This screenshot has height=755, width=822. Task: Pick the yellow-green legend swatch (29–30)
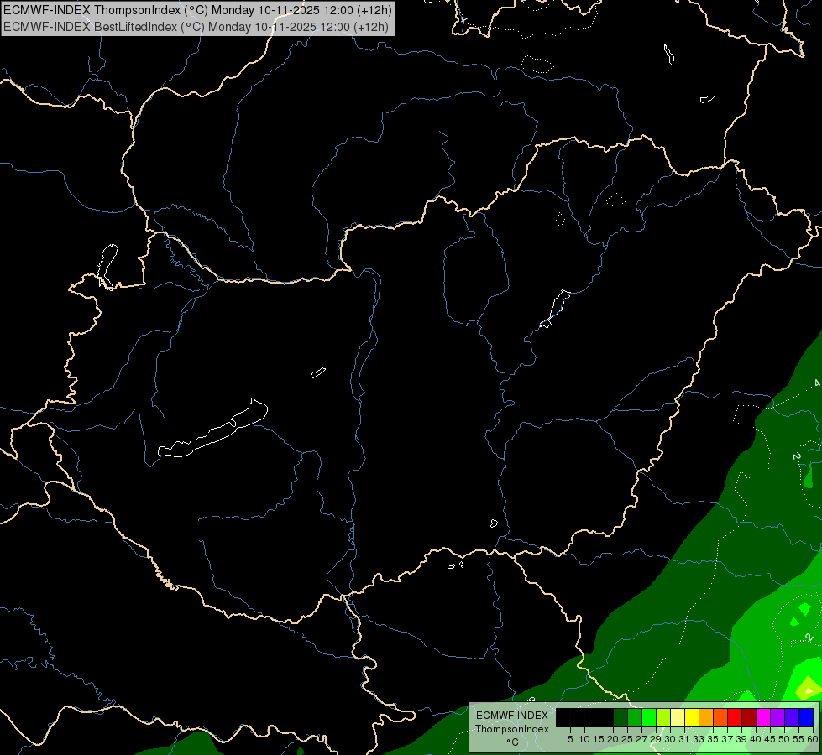point(663,717)
